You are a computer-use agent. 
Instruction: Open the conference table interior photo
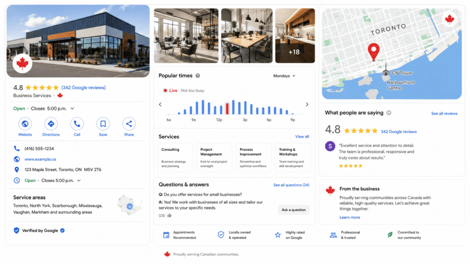click(246, 36)
